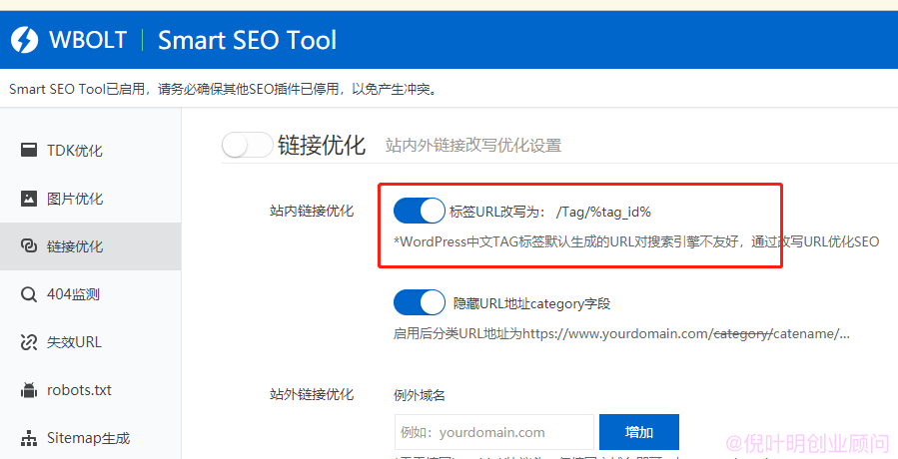Open the 图片优化 menu item
The width and height of the screenshot is (898, 459).
coord(91,198)
